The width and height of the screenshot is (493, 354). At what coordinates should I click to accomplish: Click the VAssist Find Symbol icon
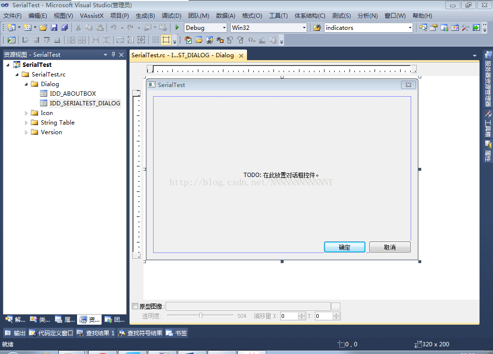pos(209,40)
